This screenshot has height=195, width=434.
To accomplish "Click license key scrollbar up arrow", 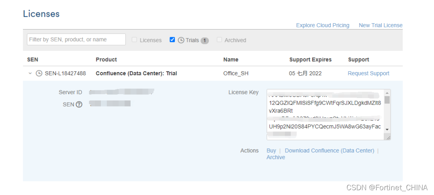I will click(387, 92).
